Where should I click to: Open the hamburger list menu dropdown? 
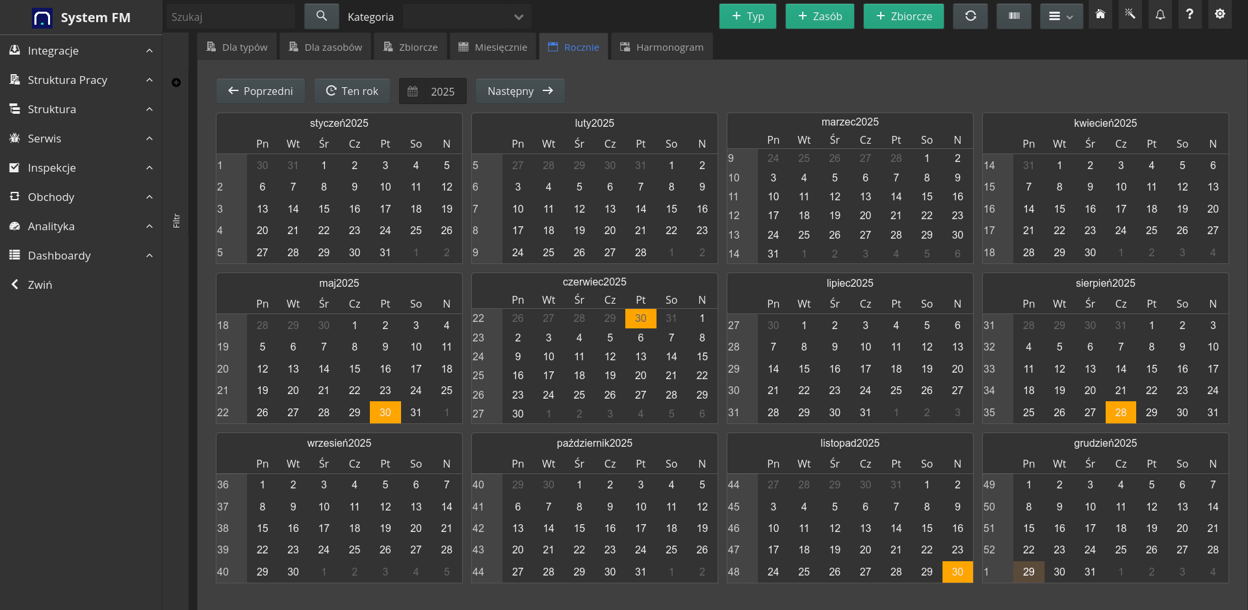pyautogui.click(x=1060, y=16)
